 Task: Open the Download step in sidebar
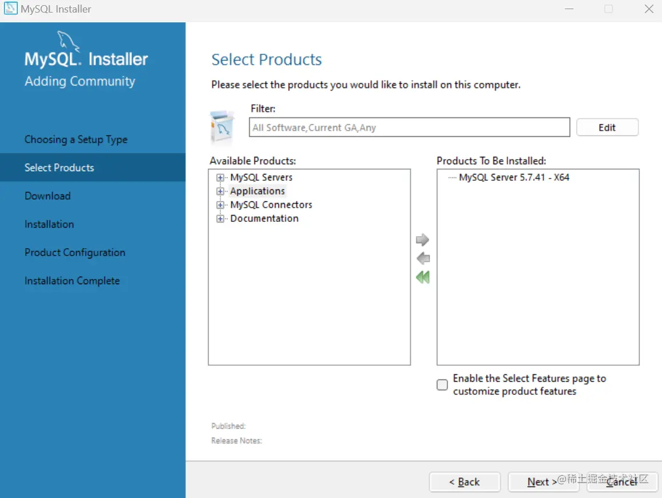pos(48,196)
